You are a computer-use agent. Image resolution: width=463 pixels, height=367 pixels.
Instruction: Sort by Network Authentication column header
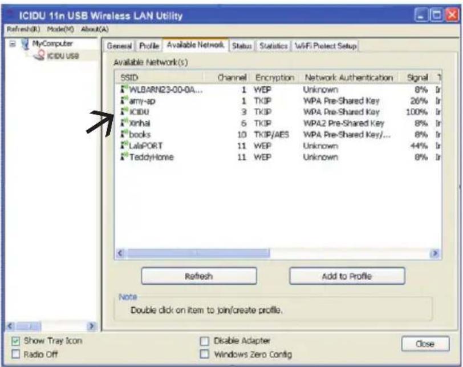coord(349,78)
